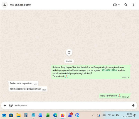The width and height of the screenshot is (139, 119).
Task: Click the 10.32 read receipt checkmarks
Action: point(128,97)
